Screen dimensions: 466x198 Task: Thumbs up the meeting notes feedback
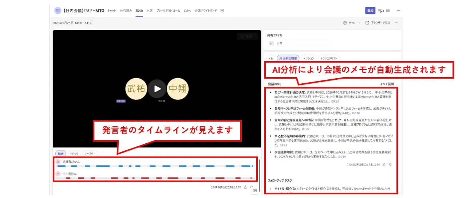[x=384, y=165]
